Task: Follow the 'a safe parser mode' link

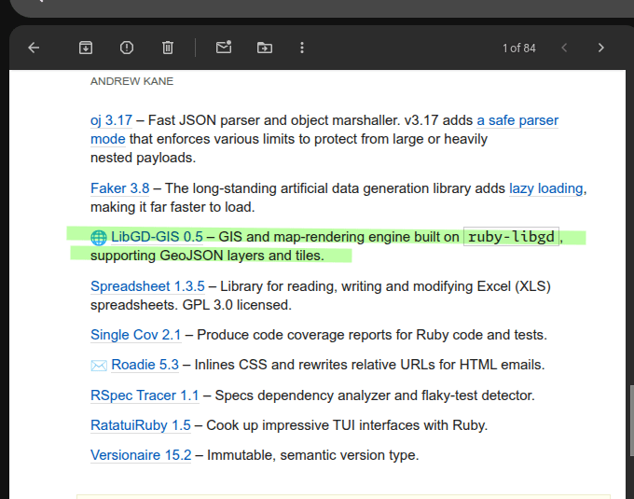Action: click(x=517, y=120)
